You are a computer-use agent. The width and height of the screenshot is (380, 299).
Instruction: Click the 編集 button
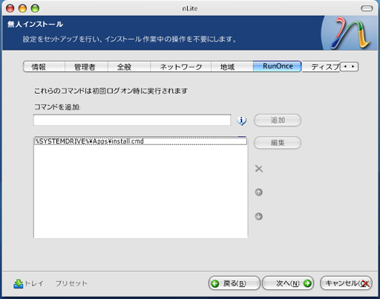tap(278, 143)
